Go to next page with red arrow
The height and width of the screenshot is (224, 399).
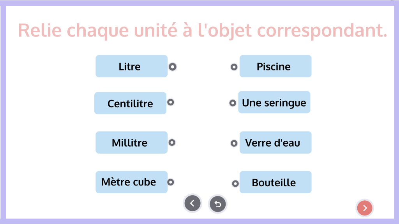pyautogui.click(x=365, y=208)
